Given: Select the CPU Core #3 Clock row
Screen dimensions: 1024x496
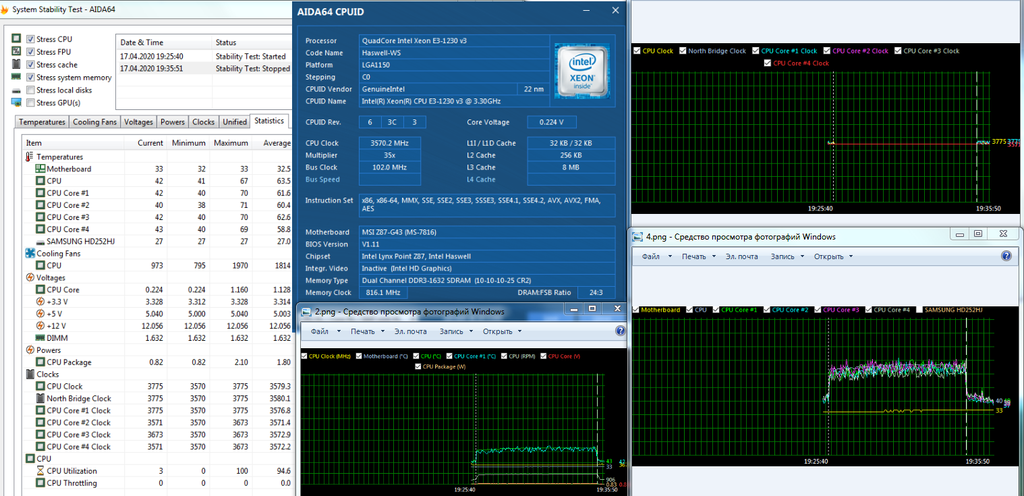Looking at the screenshot, I should pos(158,435).
